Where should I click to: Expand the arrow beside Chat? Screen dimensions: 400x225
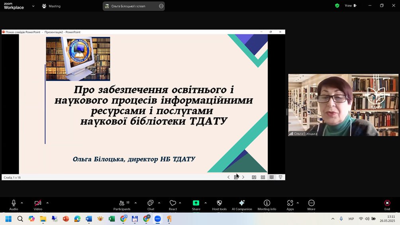159,203
